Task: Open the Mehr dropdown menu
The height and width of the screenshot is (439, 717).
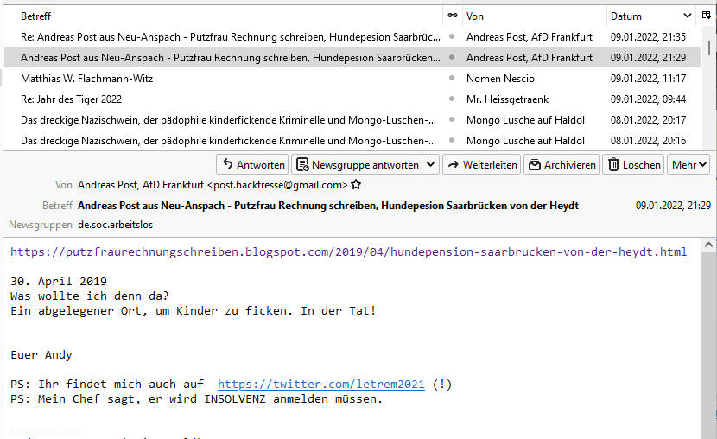Action: 688,164
